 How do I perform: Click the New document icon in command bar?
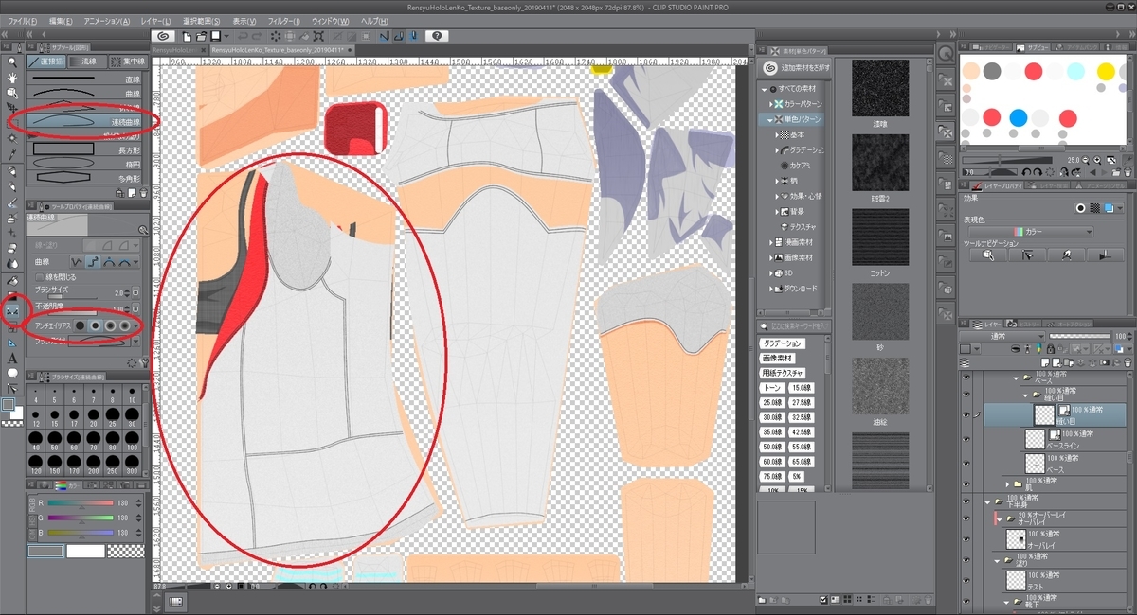click(x=188, y=36)
